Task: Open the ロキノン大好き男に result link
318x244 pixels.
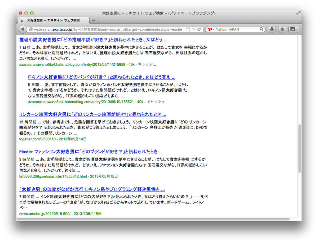Action: point(101,77)
